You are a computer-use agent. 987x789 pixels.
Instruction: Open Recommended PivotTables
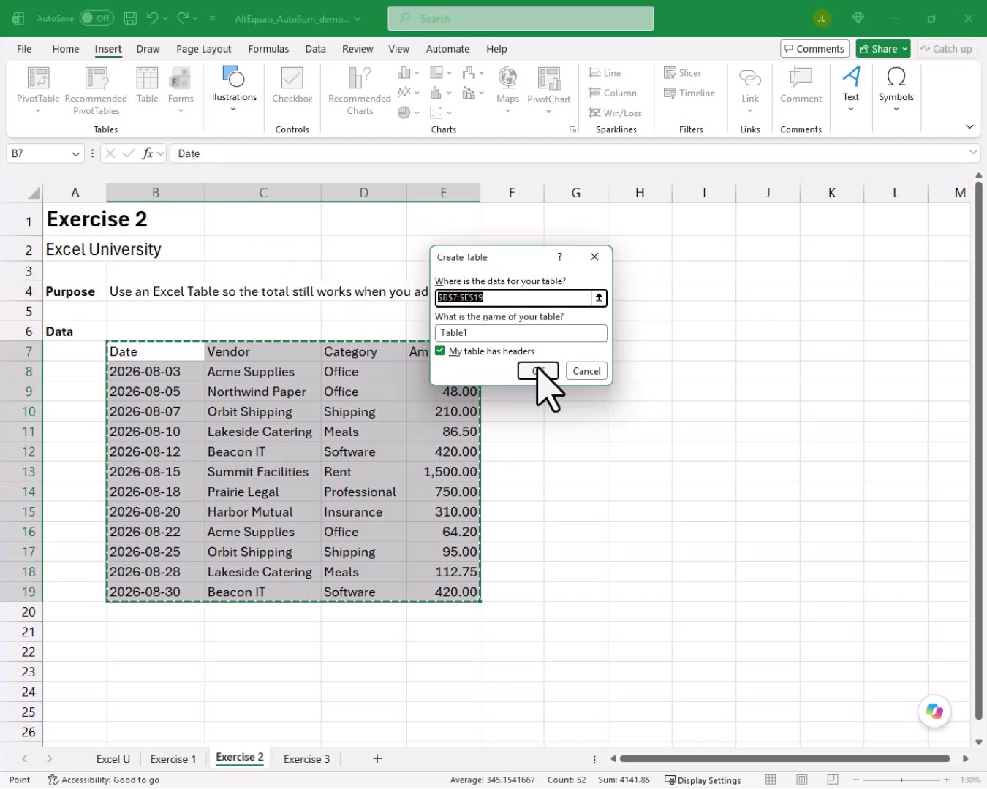tap(96, 90)
